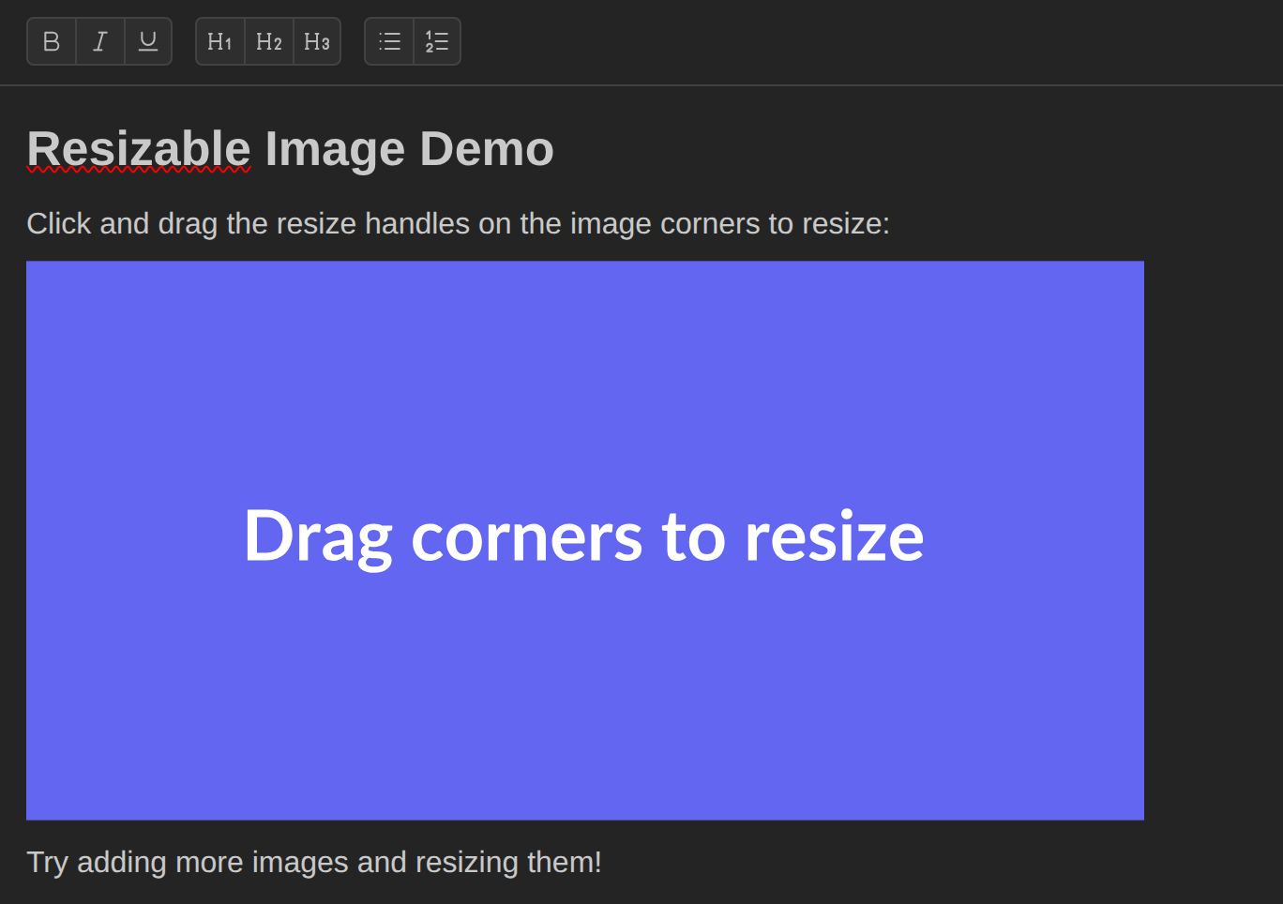Click the bottom-right corner of the image
Image resolution: width=1283 pixels, height=904 pixels.
click(x=1140, y=817)
